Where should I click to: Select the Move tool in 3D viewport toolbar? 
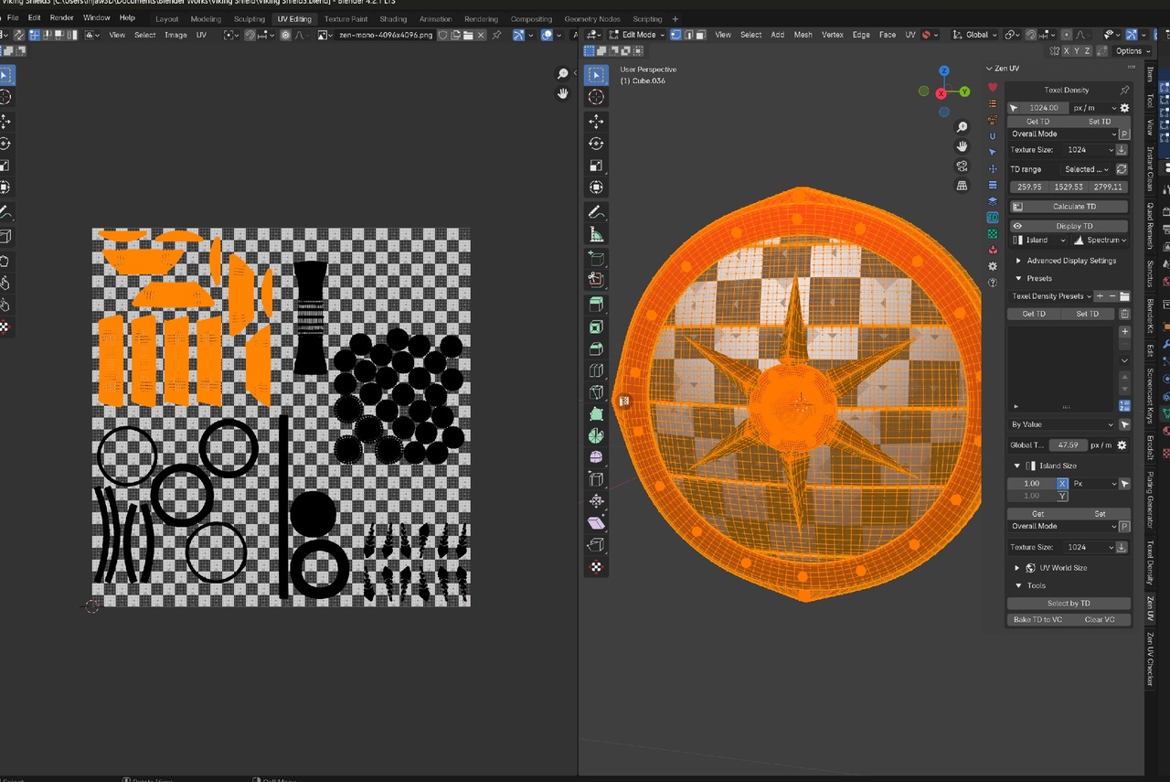pos(596,121)
